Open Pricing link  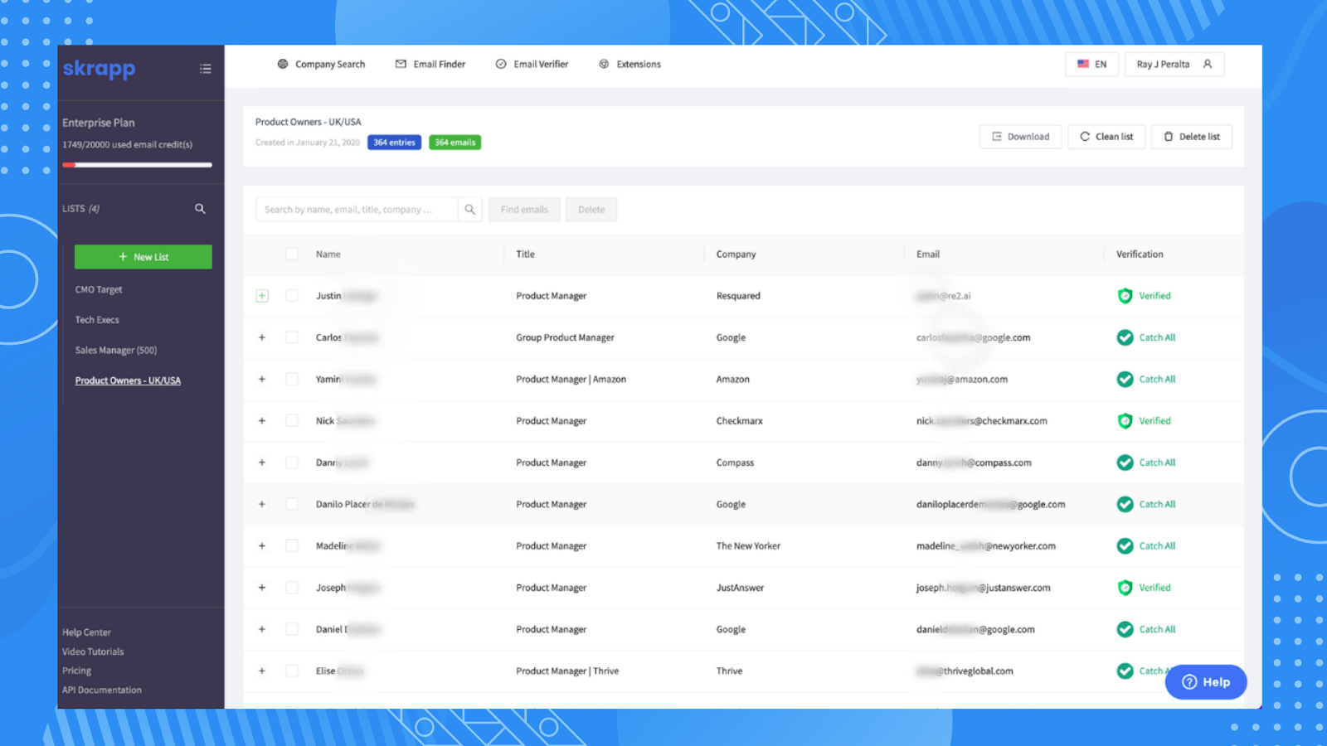76,671
